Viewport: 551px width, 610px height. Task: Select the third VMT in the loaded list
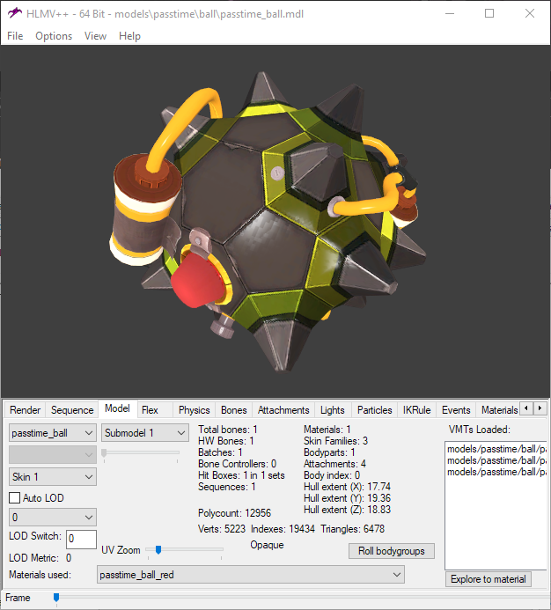[496, 472]
